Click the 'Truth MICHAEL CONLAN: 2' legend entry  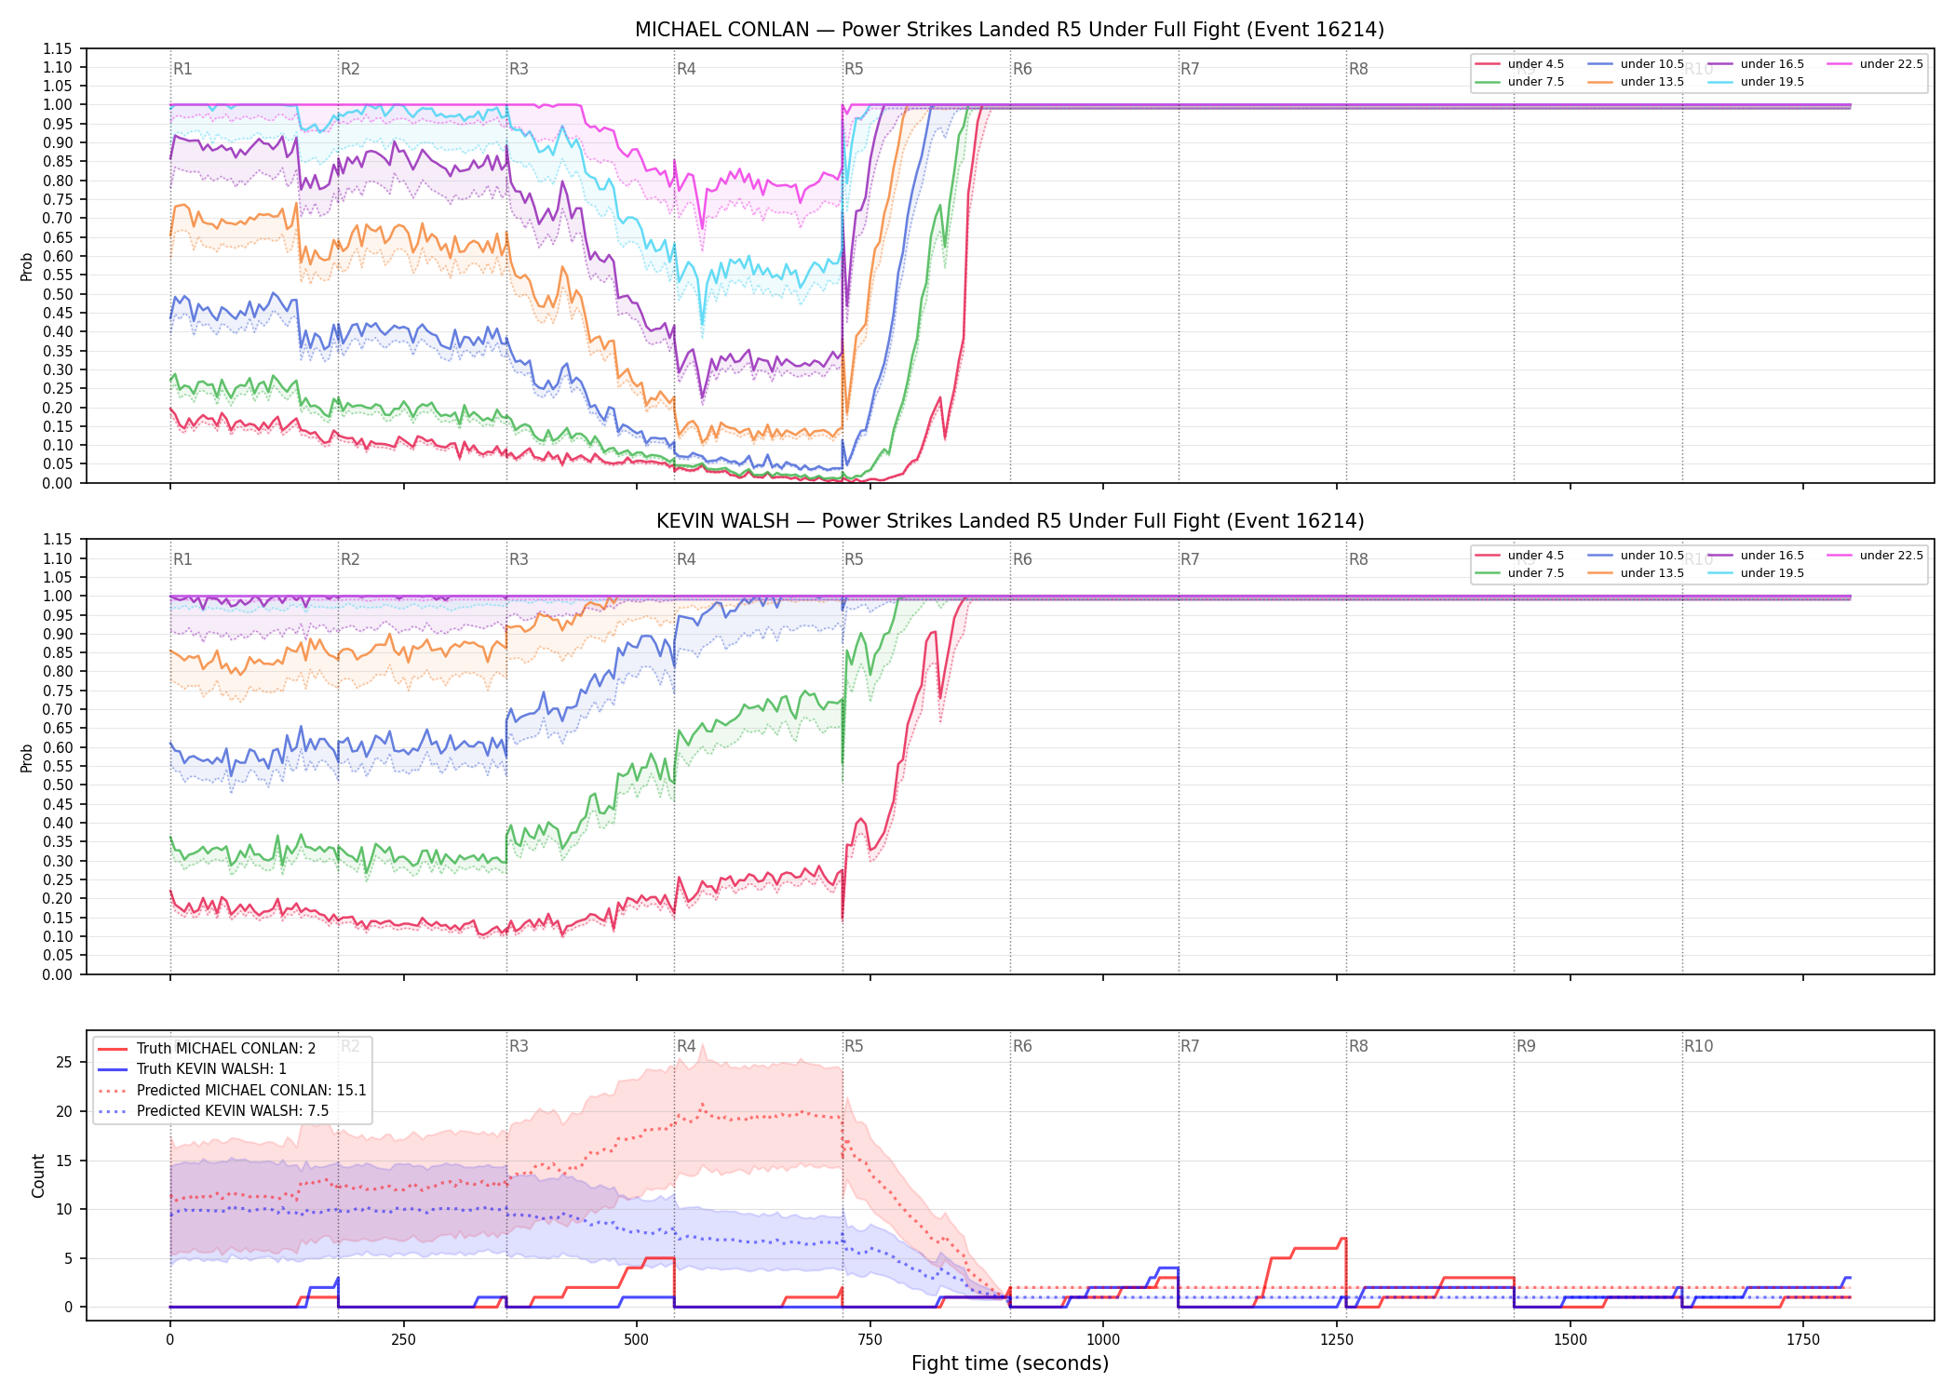click(207, 1049)
